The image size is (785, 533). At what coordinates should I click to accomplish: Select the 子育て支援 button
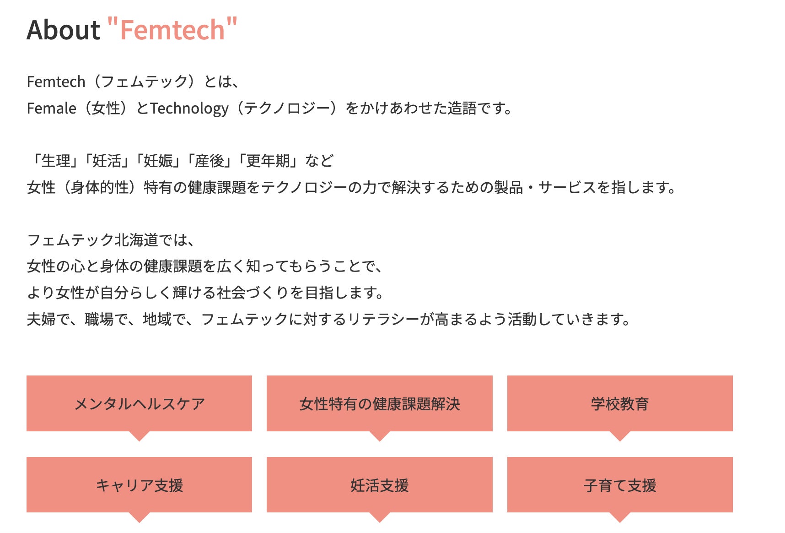click(619, 484)
